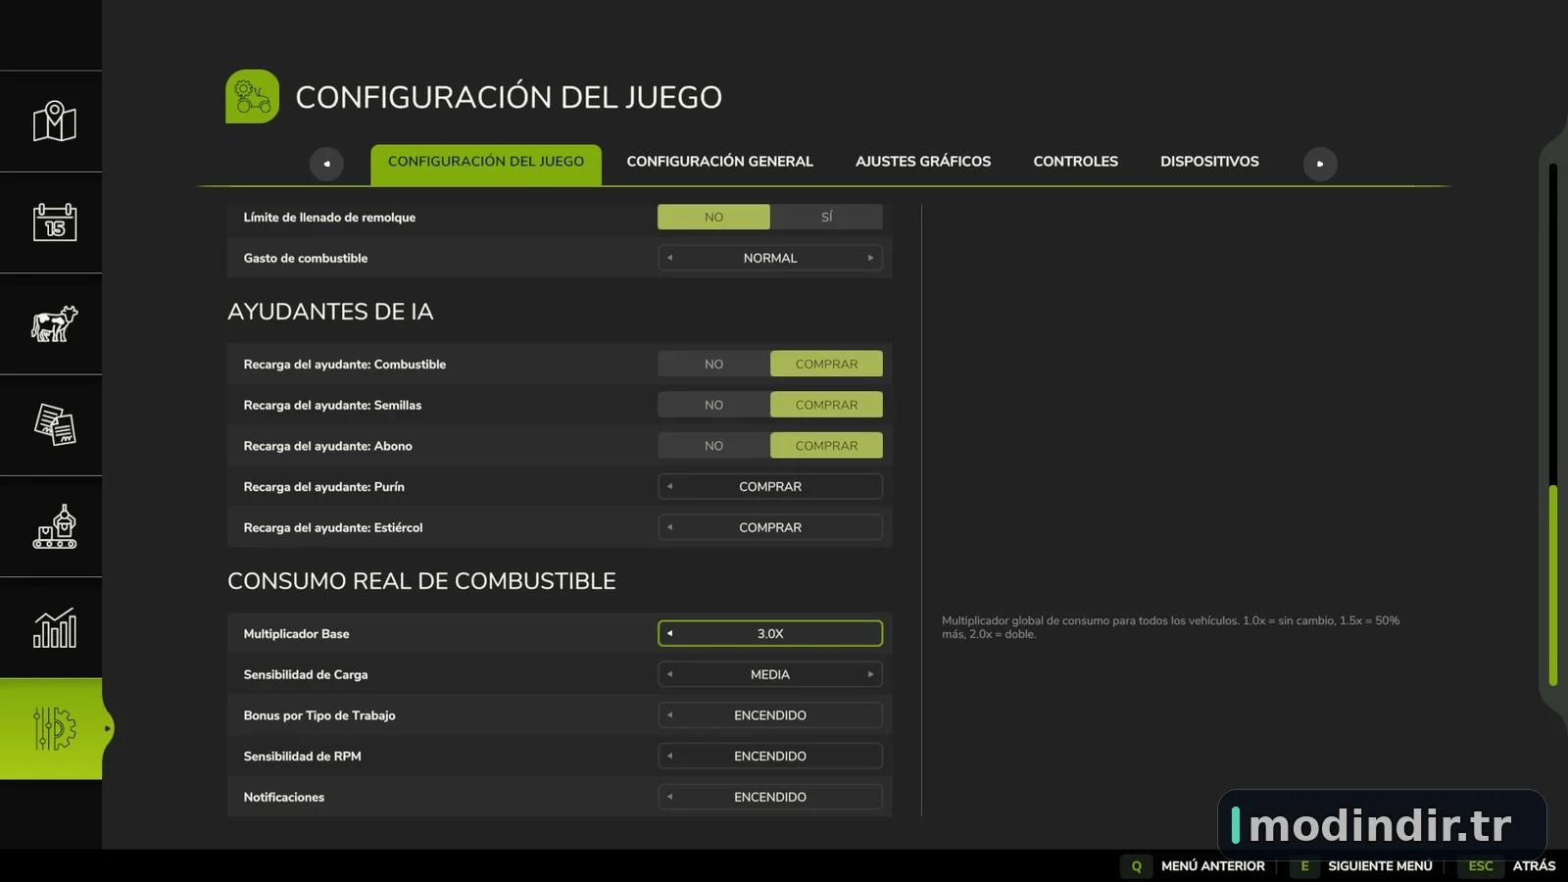Click the MEDIA load sensitivity value
Screen dimensions: 1568x882
[770, 674]
